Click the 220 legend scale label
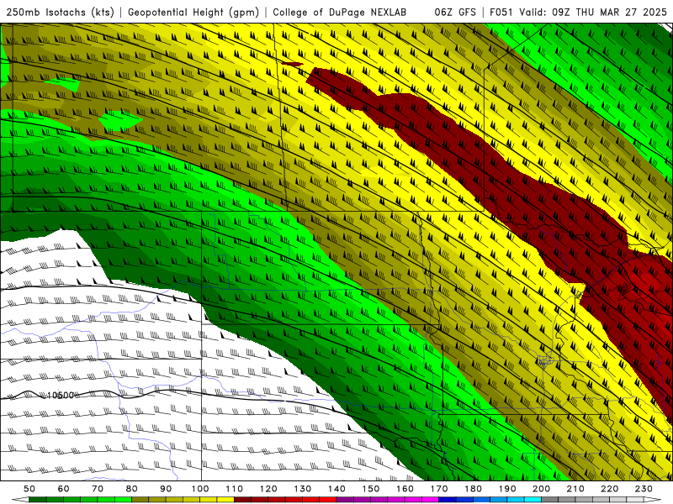 coord(609,489)
